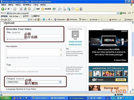Click the yellow note icon in toolbar

pos(77,9)
